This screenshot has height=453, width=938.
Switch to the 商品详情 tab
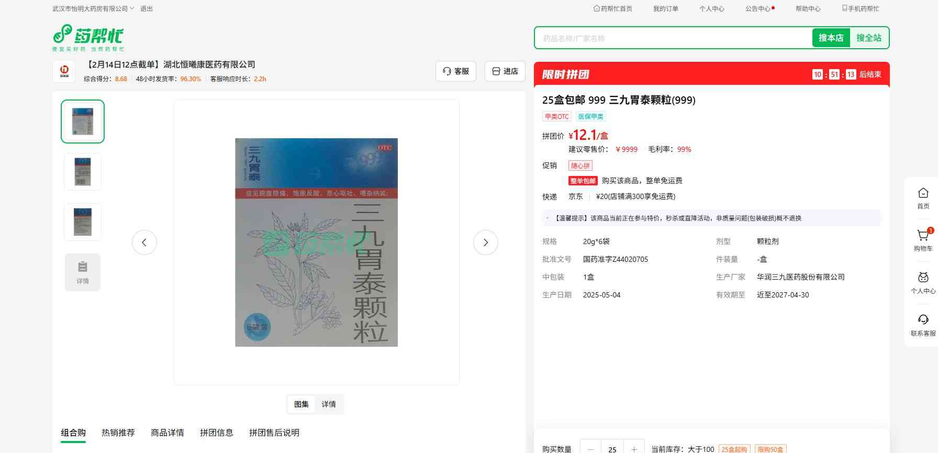pyautogui.click(x=167, y=433)
